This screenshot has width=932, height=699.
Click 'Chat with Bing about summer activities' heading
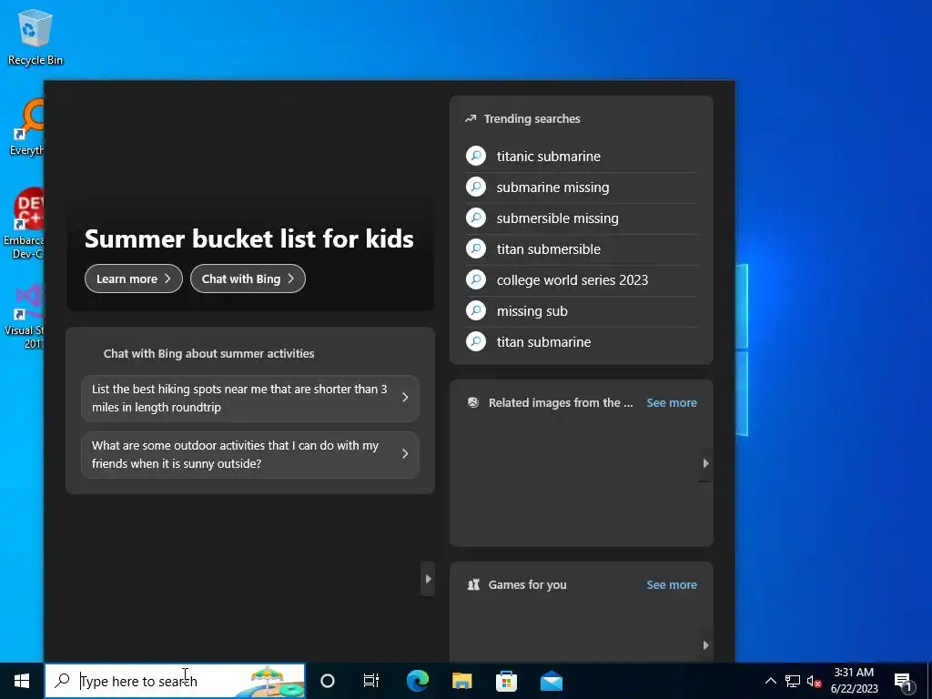click(x=208, y=354)
